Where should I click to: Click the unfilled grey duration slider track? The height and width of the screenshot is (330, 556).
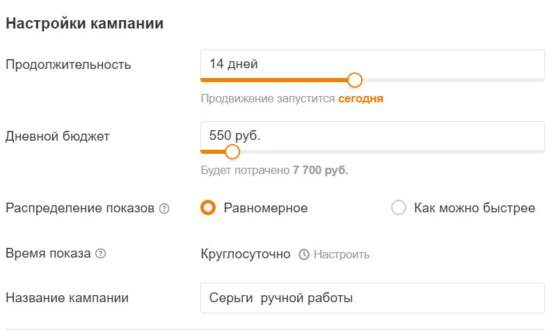pyautogui.click(x=452, y=80)
